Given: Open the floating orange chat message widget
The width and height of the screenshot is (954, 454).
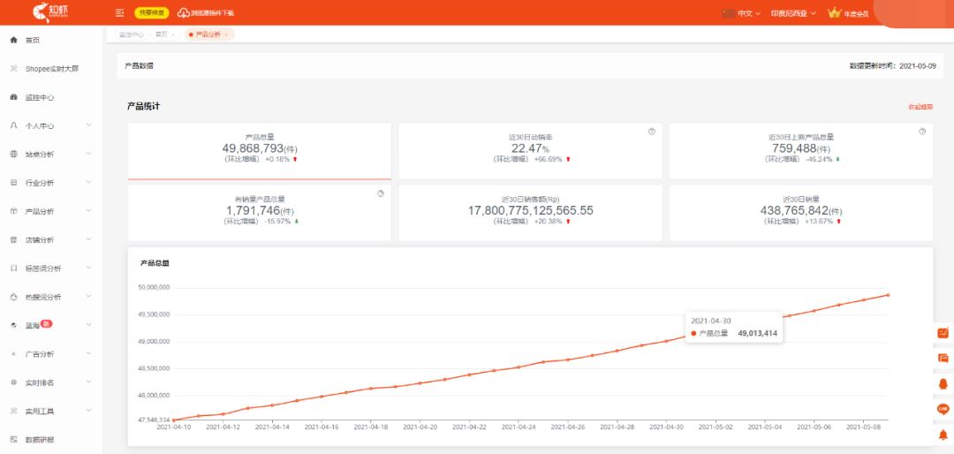Looking at the screenshot, I should pos(943,358).
